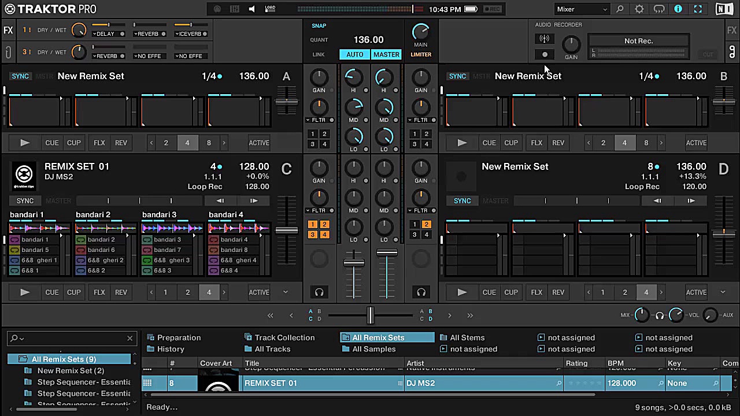Open the Mixer layout dropdown
The width and height of the screenshot is (740, 416).
point(582,9)
